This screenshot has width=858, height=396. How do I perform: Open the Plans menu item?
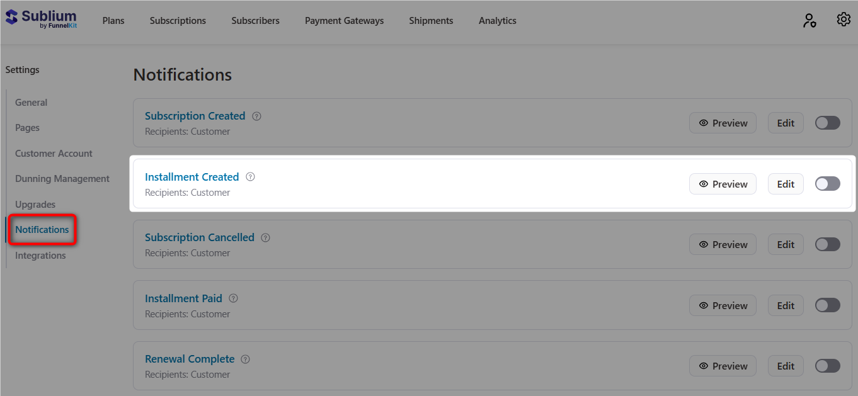(113, 20)
